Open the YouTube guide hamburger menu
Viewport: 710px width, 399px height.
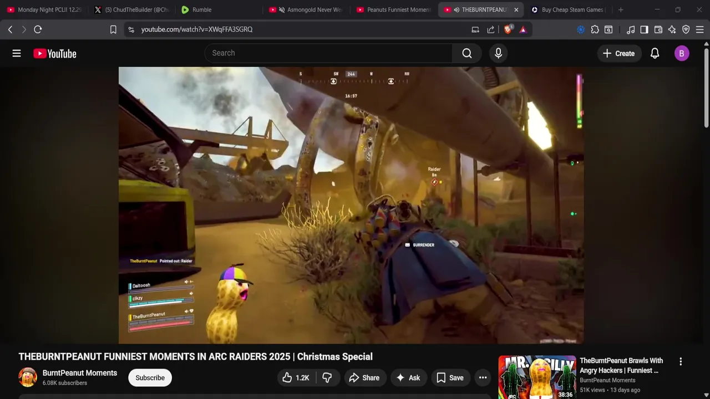[17, 53]
